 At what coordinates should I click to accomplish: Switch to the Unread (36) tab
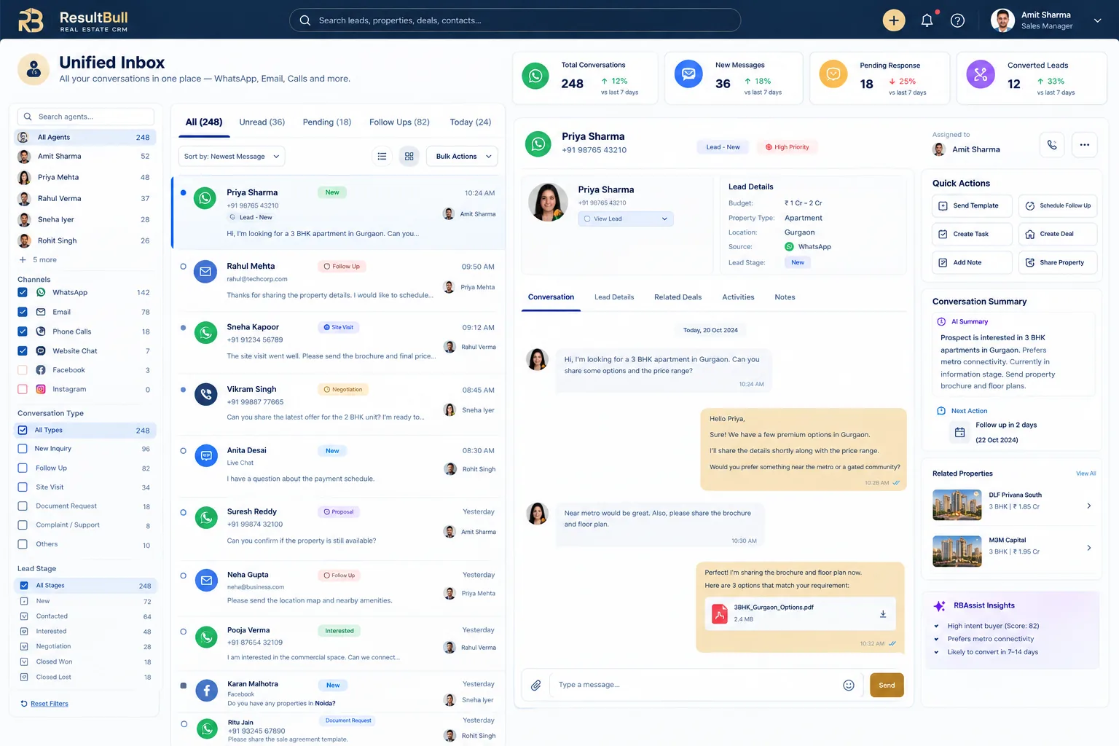point(262,122)
